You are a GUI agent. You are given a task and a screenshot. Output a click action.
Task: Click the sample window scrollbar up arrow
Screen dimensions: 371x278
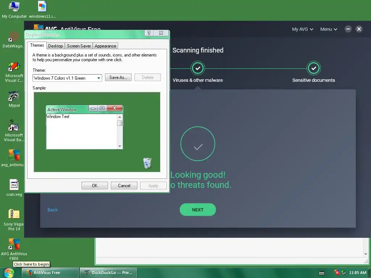120,117
